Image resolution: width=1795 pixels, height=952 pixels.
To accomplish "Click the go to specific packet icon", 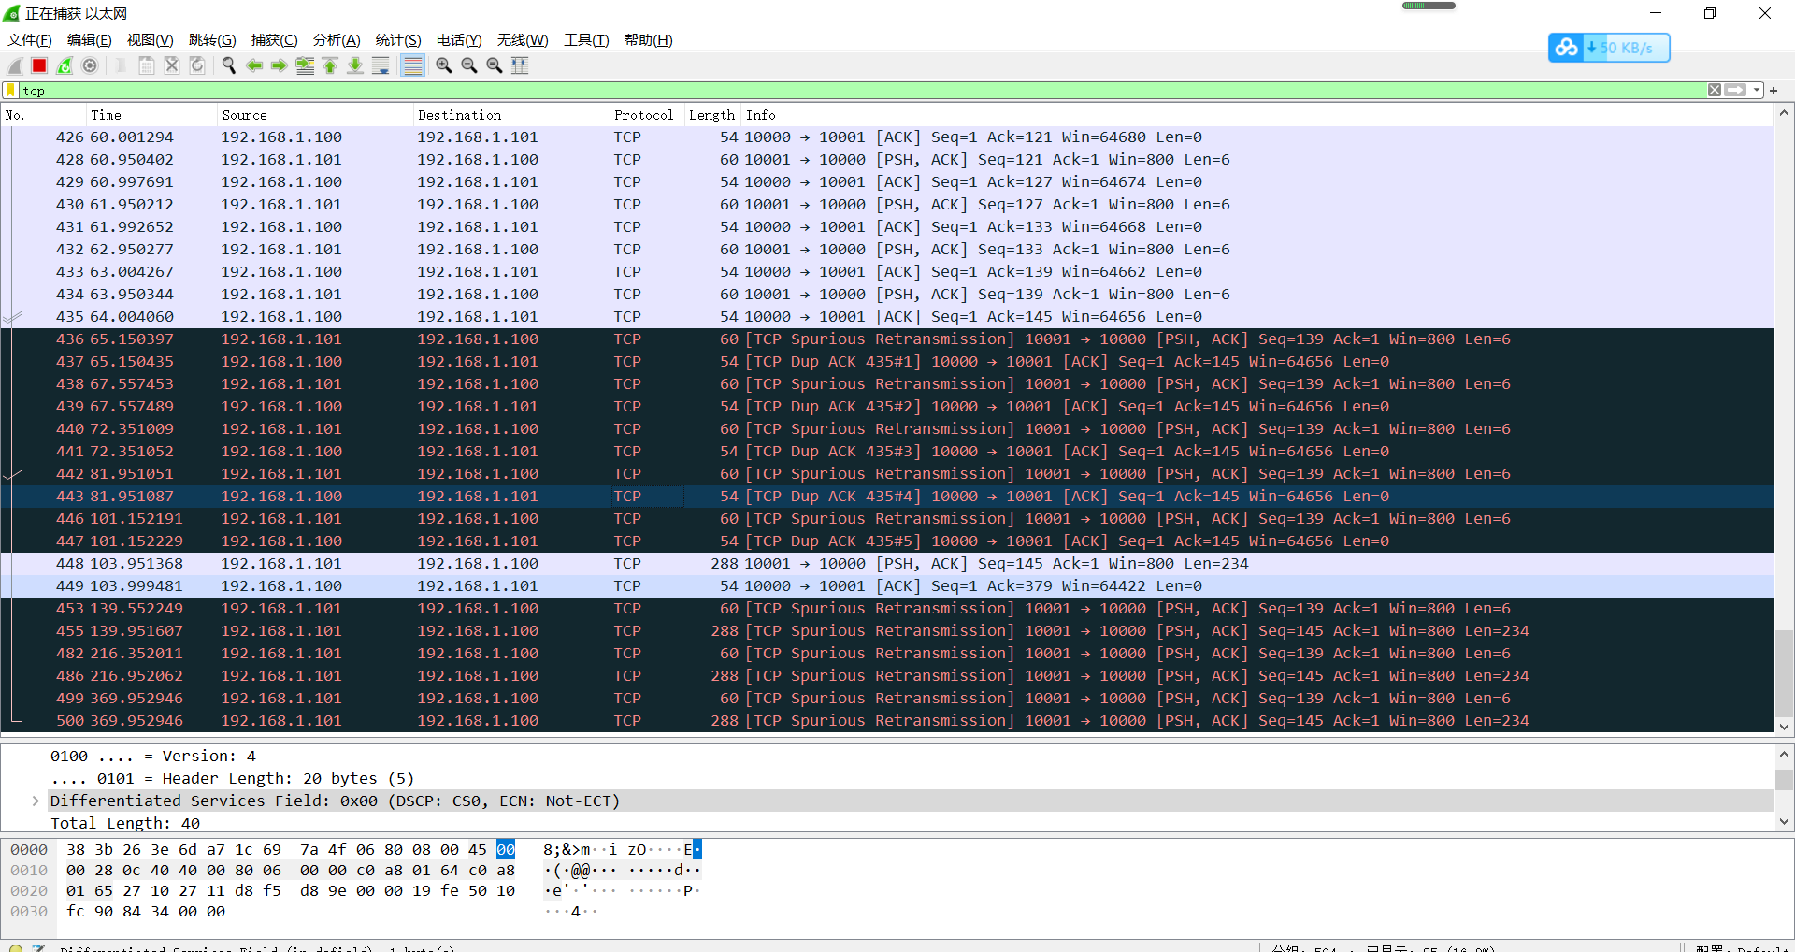I will (305, 65).
